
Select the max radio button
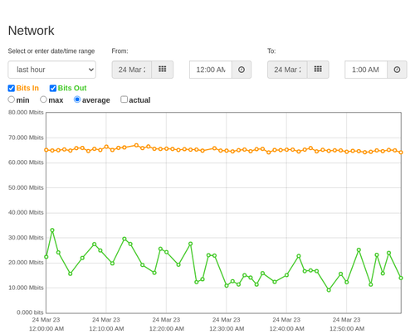[x=43, y=99]
